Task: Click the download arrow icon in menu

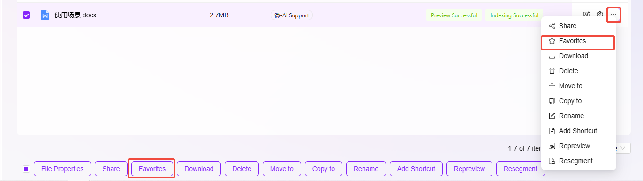Action: 552,56
